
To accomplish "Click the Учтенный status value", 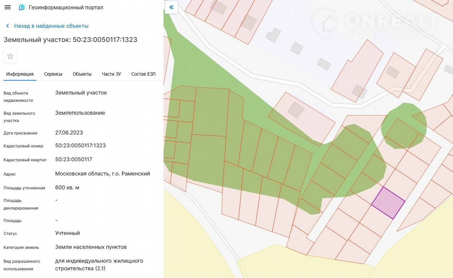I will tap(68, 233).
